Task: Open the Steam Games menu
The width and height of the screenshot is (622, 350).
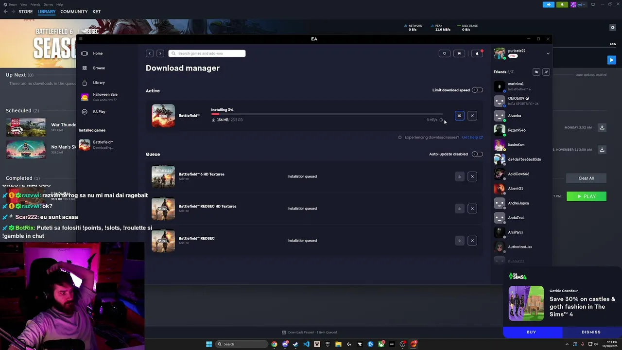Action: tap(48, 4)
